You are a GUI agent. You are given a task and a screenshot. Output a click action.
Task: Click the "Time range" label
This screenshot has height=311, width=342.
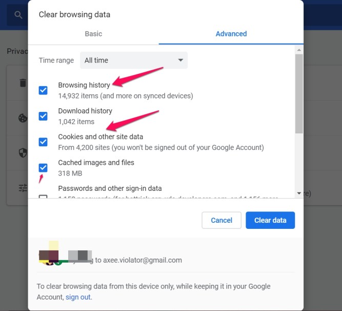(56, 60)
